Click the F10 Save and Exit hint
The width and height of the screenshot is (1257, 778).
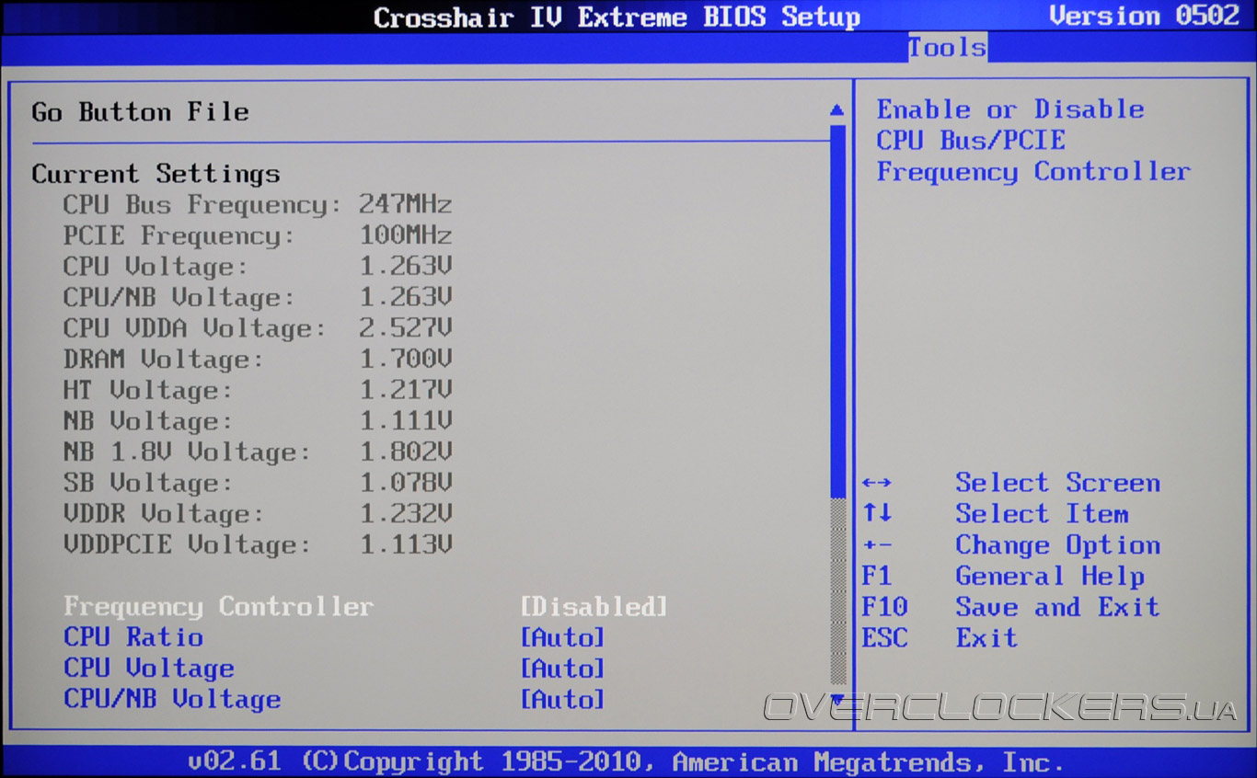1011,607
